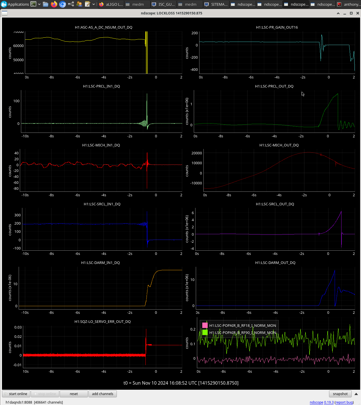Switch to the anthony... terminal window
The height and width of the screenshot is (405, 361).
[x=349, y=4]
